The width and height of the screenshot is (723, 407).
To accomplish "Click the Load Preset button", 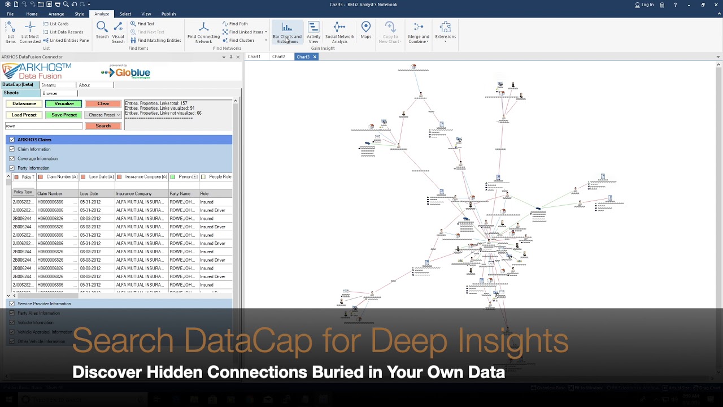I will 24,115.
